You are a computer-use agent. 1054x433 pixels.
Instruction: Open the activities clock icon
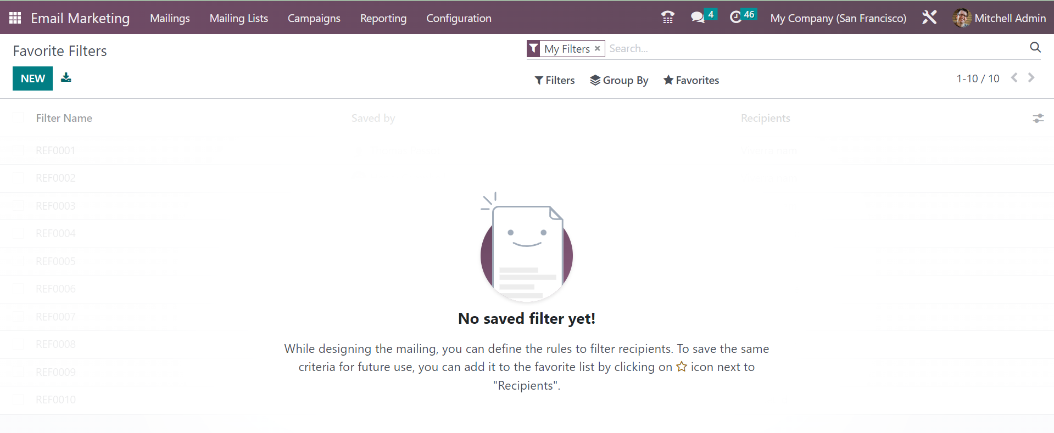tap(735, 18)
